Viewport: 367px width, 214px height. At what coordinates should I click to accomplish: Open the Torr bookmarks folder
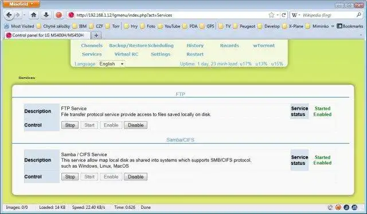[x=112, y=26]
